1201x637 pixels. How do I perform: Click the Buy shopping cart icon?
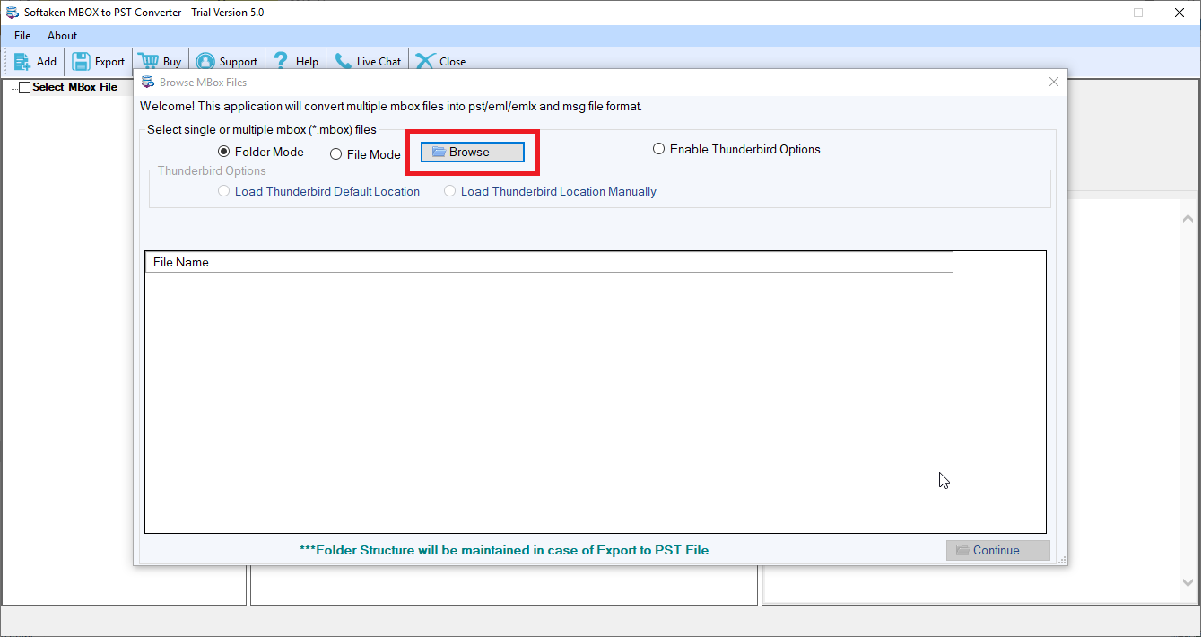pyautogui.click(x=148, y=61)
